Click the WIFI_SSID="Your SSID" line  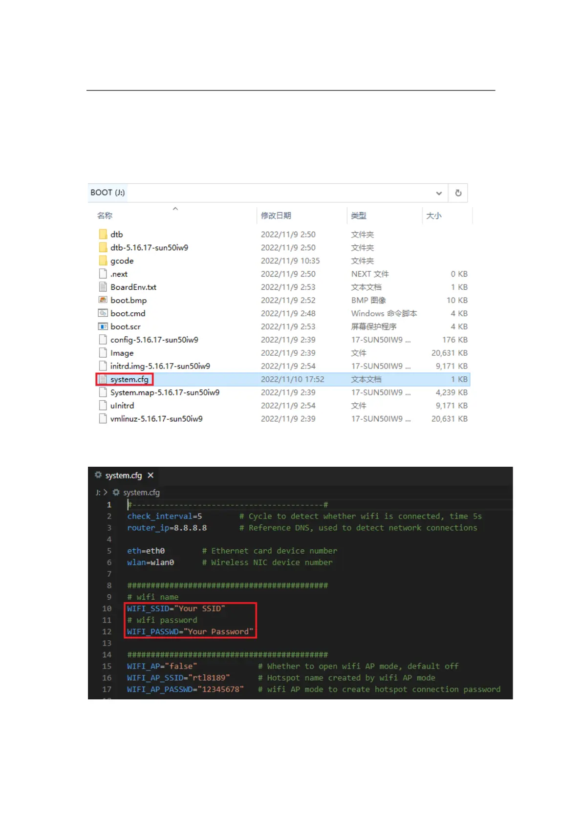pos(176,608)
